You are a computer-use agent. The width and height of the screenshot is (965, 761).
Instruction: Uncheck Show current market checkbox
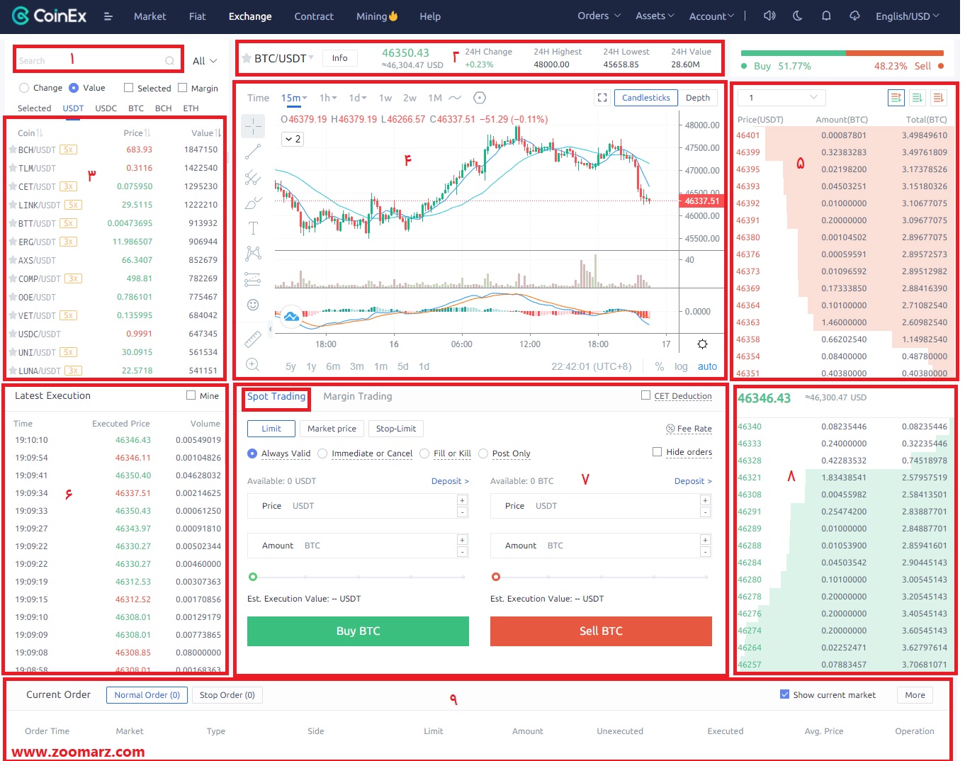(784, 694)
